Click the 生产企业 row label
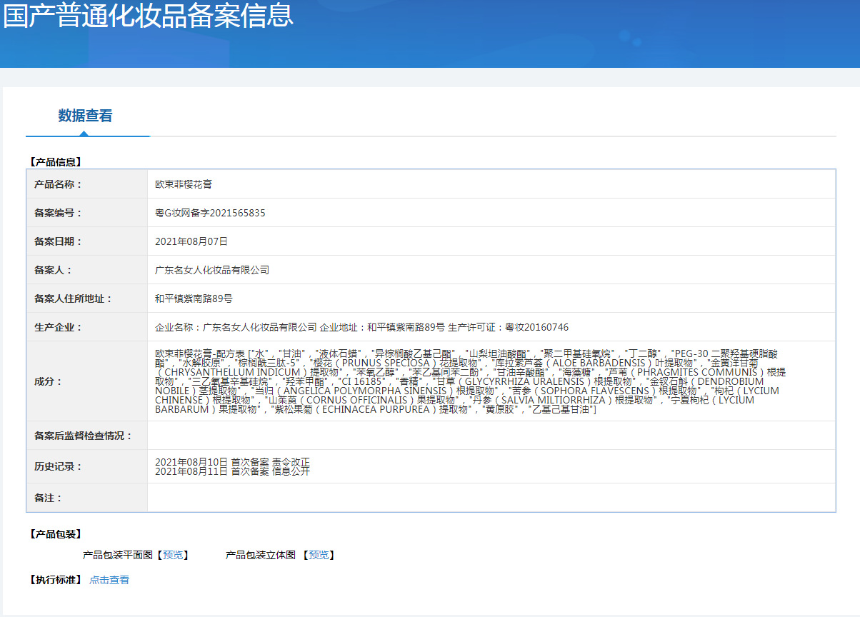Screen dimensions: 860x617 pyautogui.click(x=59, y=327)
